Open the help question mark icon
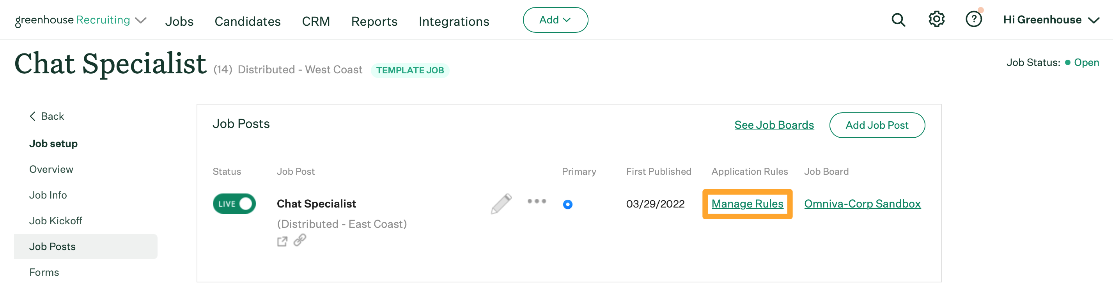 click(x=973, y=20)
